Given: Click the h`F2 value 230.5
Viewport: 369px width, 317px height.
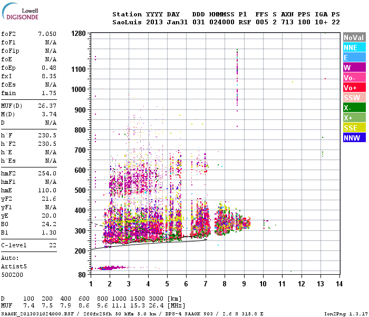Looking at the screenshot, I should coord(47,144).
